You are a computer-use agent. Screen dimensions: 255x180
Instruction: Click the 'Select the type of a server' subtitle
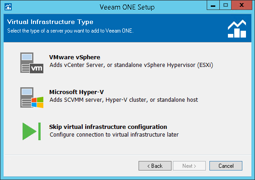click(x=70, y=31)
